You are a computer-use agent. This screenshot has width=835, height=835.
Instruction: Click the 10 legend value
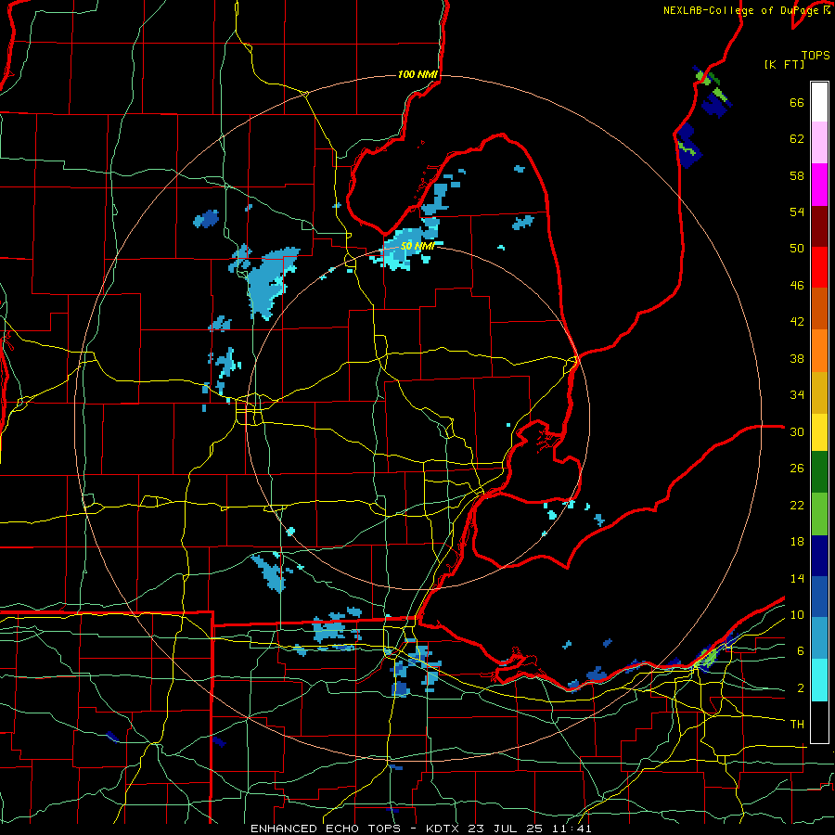797,614
